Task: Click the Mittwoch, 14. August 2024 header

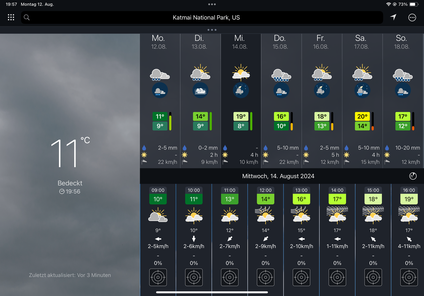Action: tap(278, 176)
